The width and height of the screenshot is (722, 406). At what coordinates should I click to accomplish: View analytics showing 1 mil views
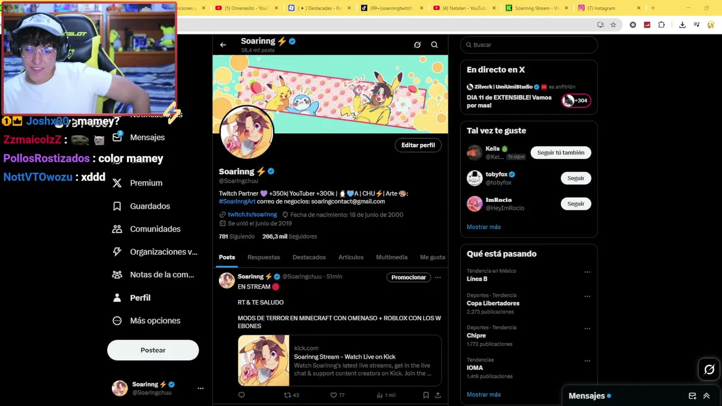pos(386,395)
